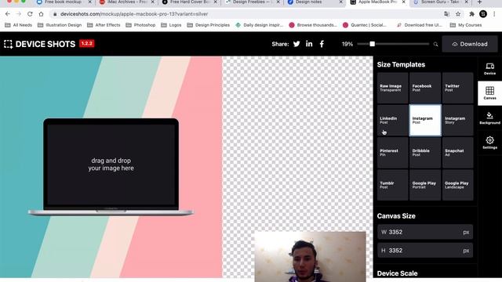Image resolution: width=502 pixels, height=282 pixels.
Task: Switch to Design Freebies tab
Action: click(253, 2)
